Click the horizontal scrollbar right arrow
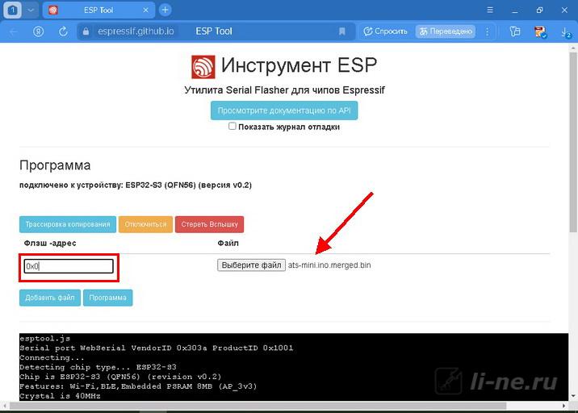Image resolution: width=578 pixels, height=413 pixels. point(564,406)
